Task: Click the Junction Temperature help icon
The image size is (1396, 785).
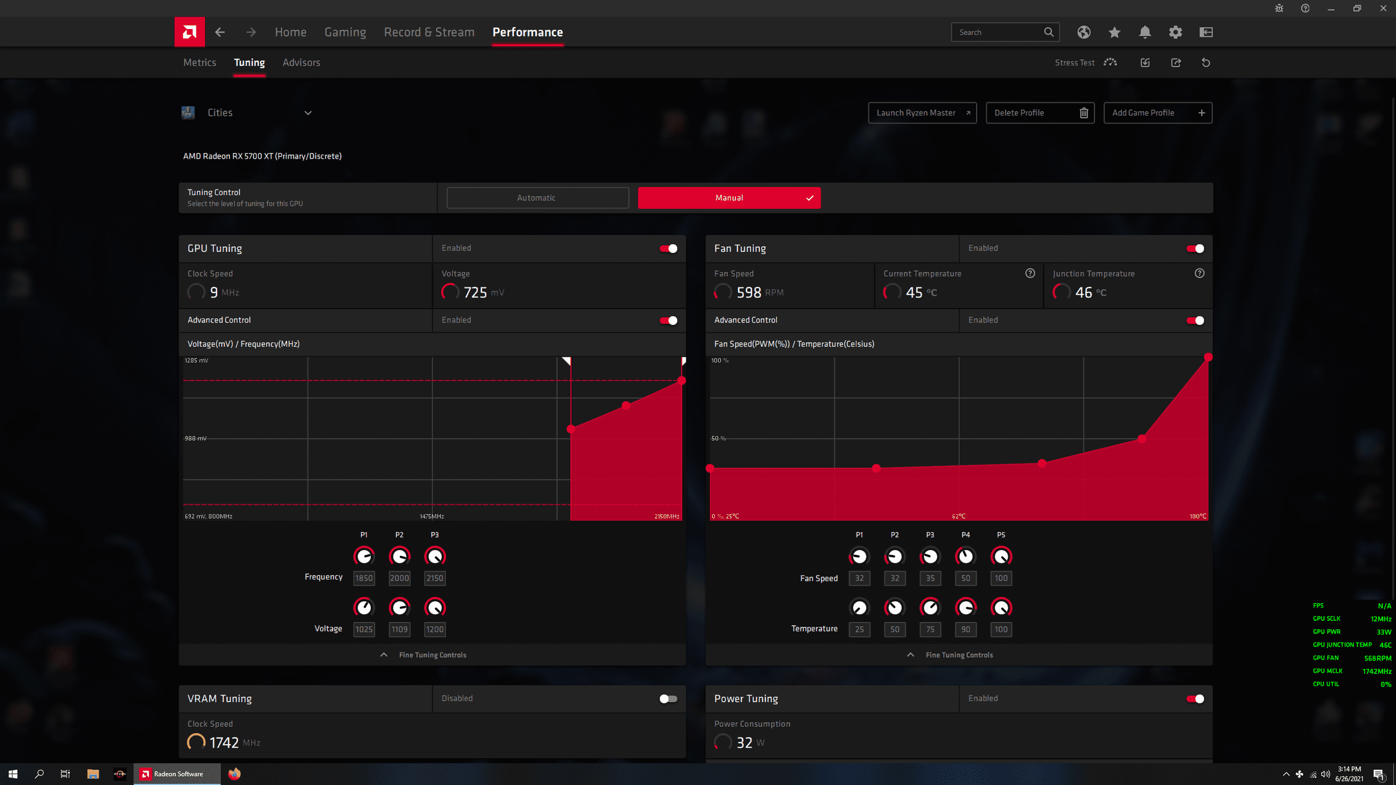Action: point(1199,273)
